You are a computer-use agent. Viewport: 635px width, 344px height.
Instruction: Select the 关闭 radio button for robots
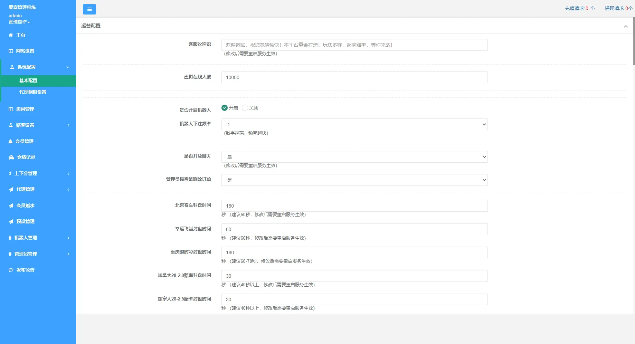click(x=245, y=108)
